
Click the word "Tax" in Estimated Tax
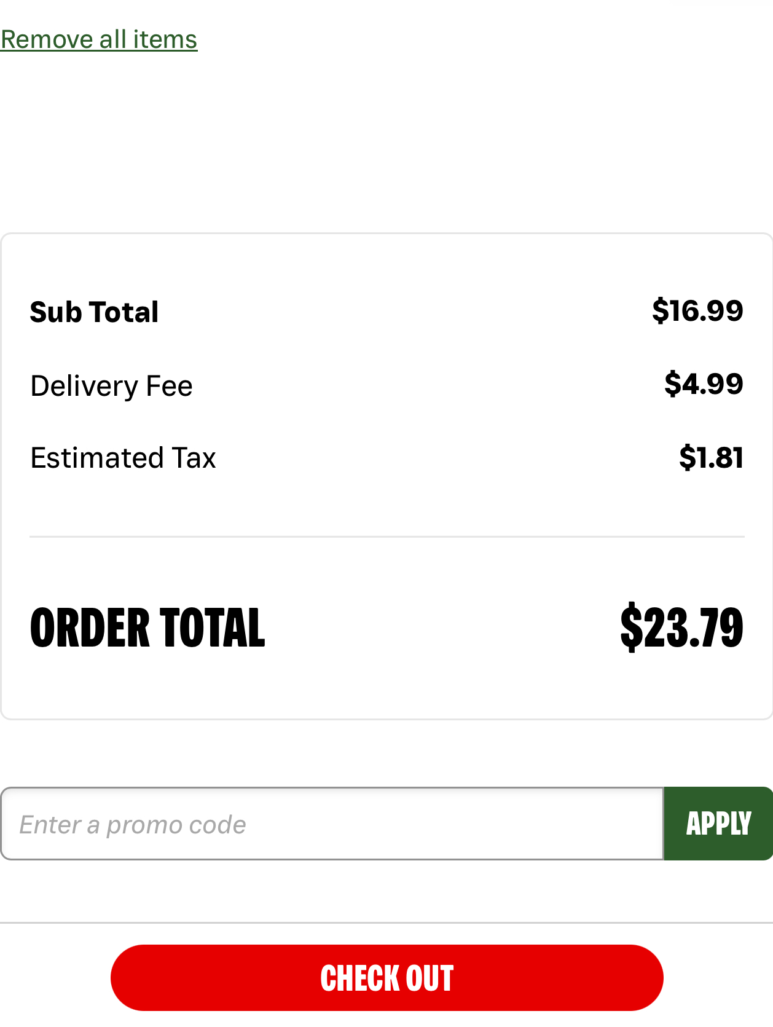point(194,458)
